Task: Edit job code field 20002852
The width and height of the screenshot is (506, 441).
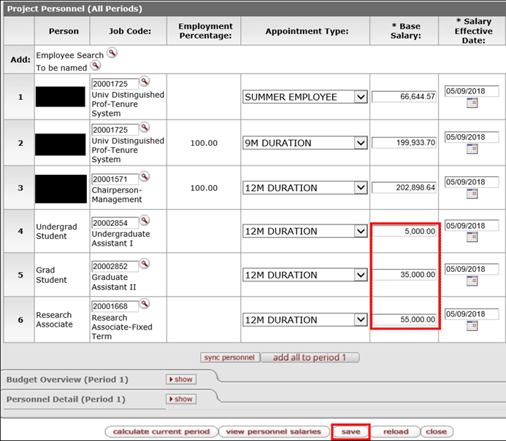Action: click(x=115, y=266)
